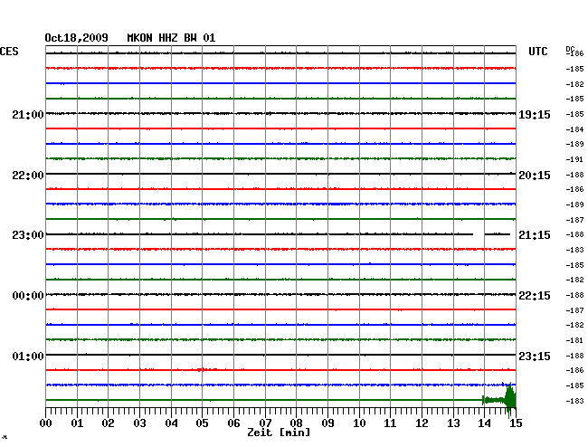This screenshot has height=447, width=588.
Task: Click the small red spike near minute 05
Action: point(201,370)
